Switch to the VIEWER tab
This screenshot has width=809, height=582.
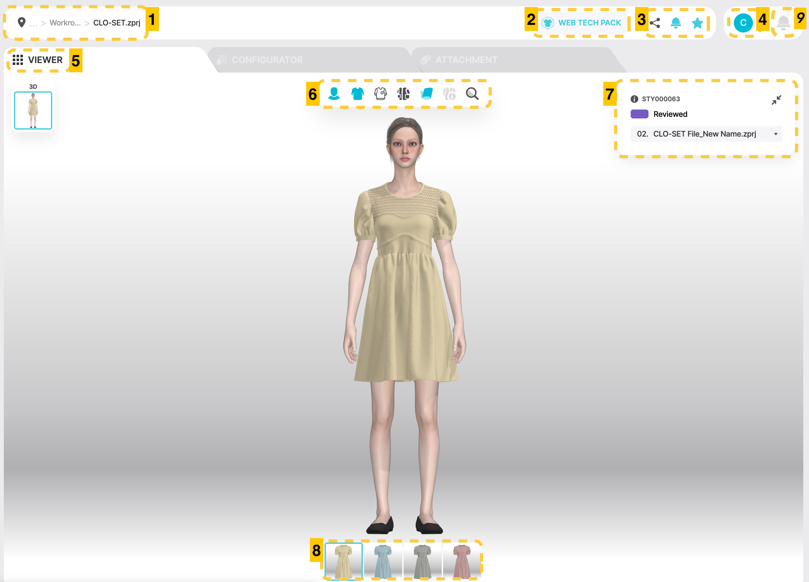coord(38,60)
